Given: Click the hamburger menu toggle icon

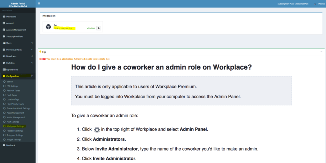Looking at the screenshot, I should point(39,3).
